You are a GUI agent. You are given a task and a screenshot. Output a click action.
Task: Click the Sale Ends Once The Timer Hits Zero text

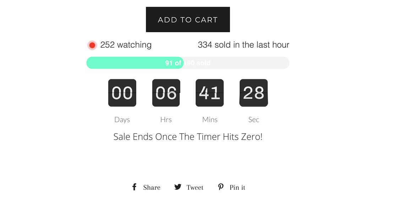[188, 137]
